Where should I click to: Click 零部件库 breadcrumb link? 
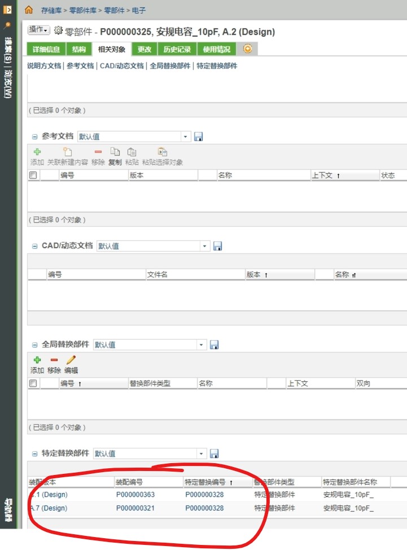tap(83, 11)
